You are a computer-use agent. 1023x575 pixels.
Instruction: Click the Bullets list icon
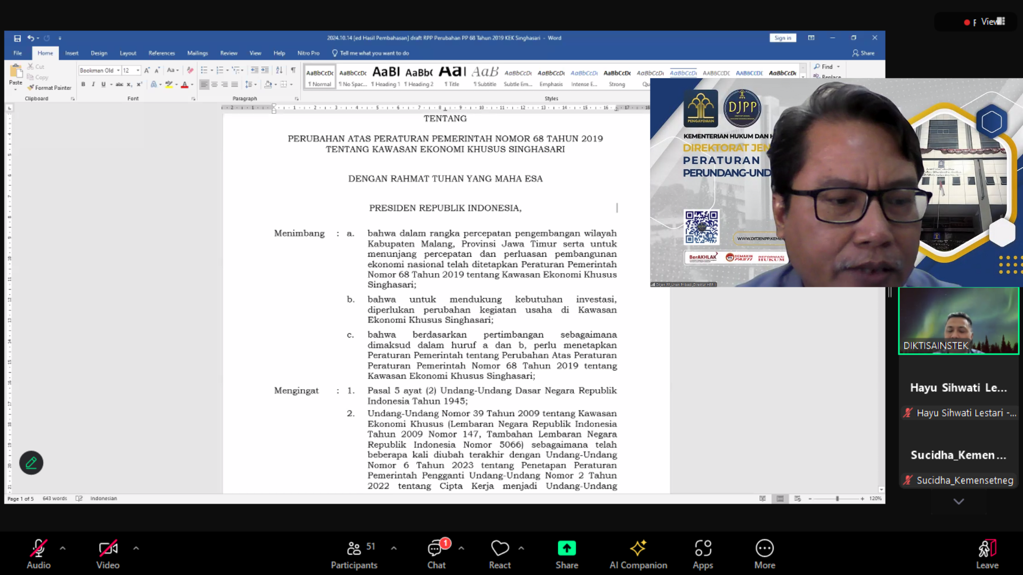tap(204, 70)
